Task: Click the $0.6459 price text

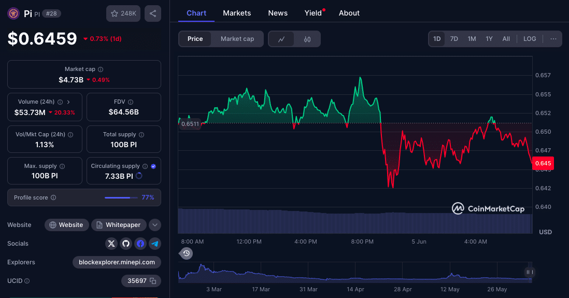Action: tap(42, 39)
